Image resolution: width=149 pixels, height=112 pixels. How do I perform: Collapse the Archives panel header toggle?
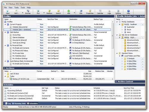[4, 68]
